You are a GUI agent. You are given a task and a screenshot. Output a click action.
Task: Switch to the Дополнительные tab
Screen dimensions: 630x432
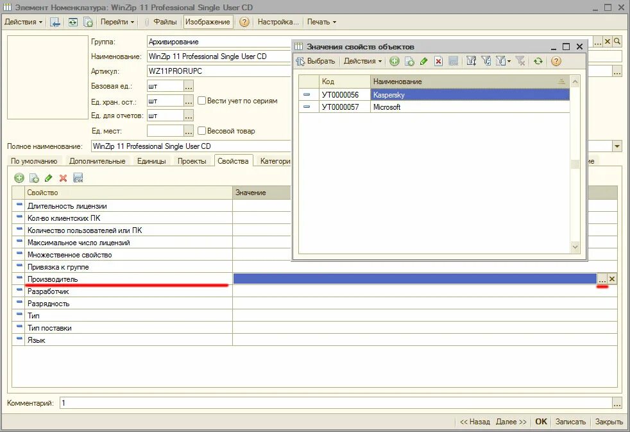(x=98, y=161)
